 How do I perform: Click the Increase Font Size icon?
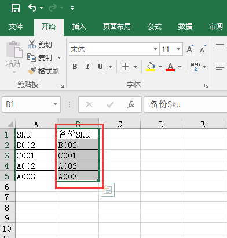coord(190,49)
